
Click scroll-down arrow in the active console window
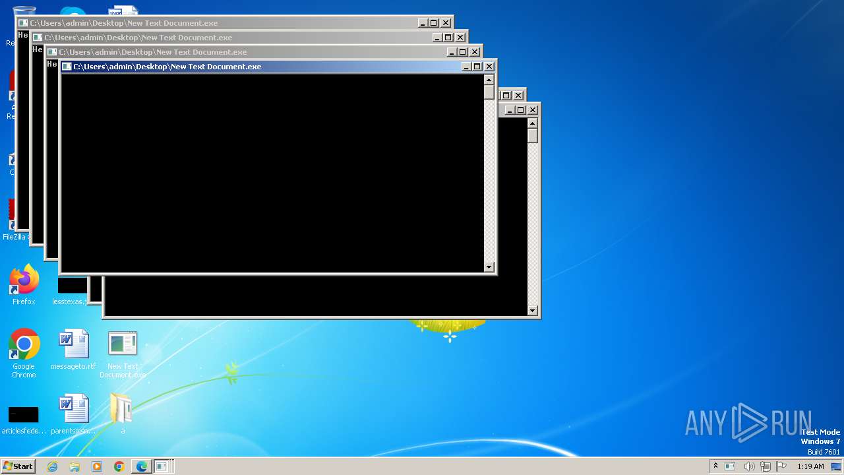[489, 267]
